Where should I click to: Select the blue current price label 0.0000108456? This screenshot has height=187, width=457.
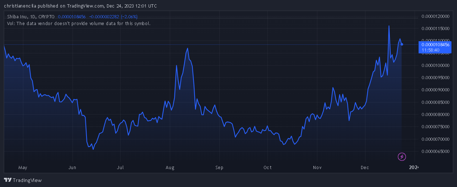(435, 44)
